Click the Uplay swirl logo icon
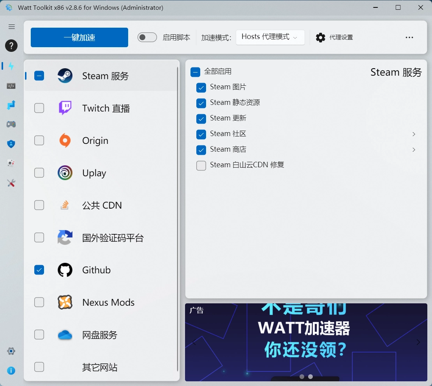The width and height of the screenshot is (432, 386). point(65,173)
